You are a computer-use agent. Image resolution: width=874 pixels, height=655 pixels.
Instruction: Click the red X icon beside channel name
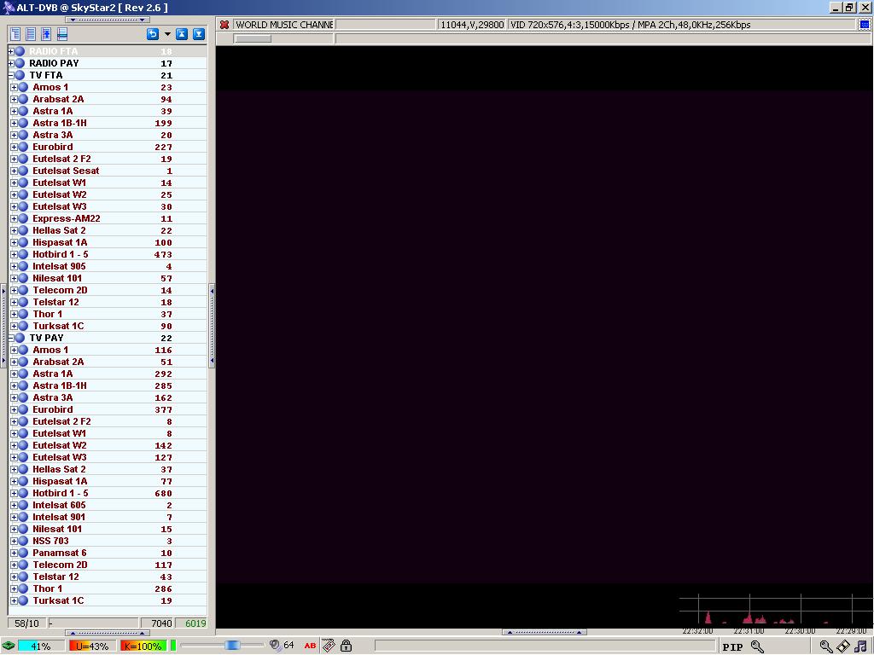coord(224,25)
